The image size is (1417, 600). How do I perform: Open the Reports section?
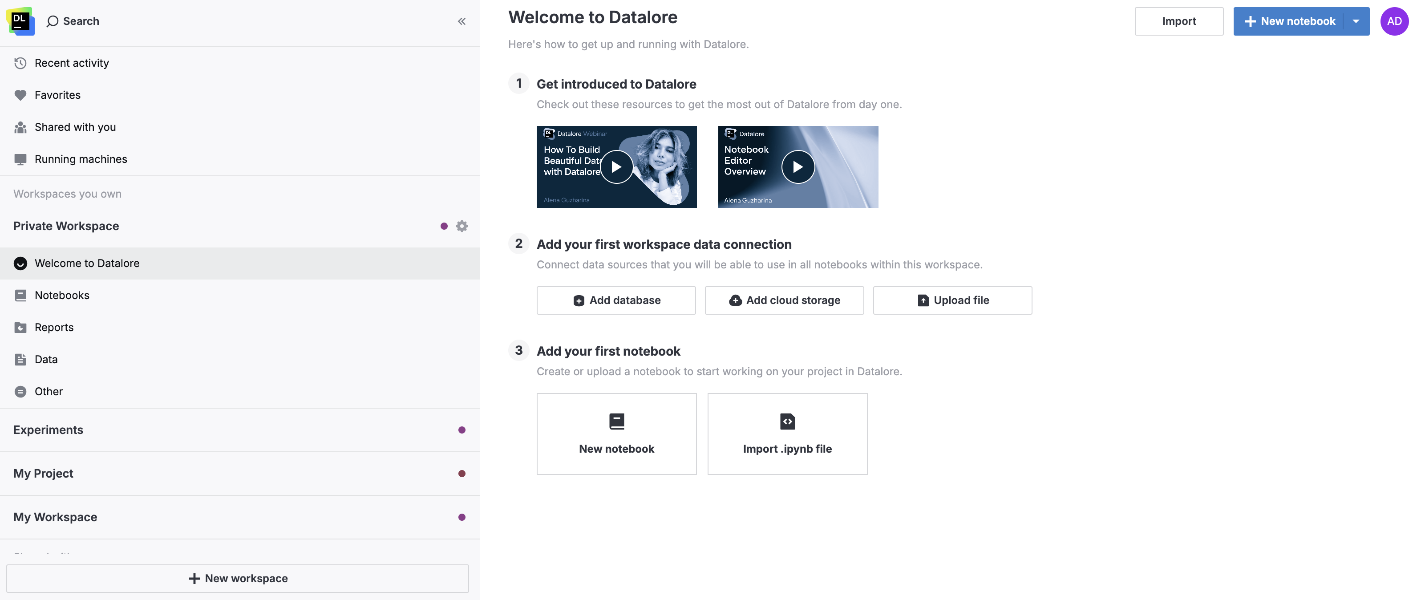coord(54,327)
